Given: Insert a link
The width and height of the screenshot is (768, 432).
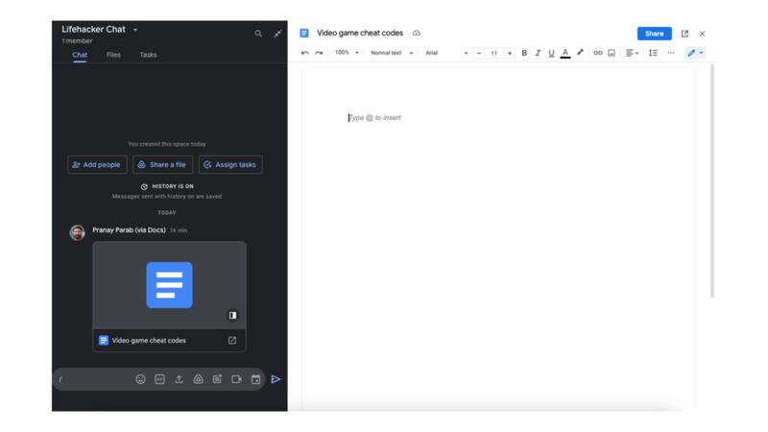Looking at the screenshot, I should (597, 53).
